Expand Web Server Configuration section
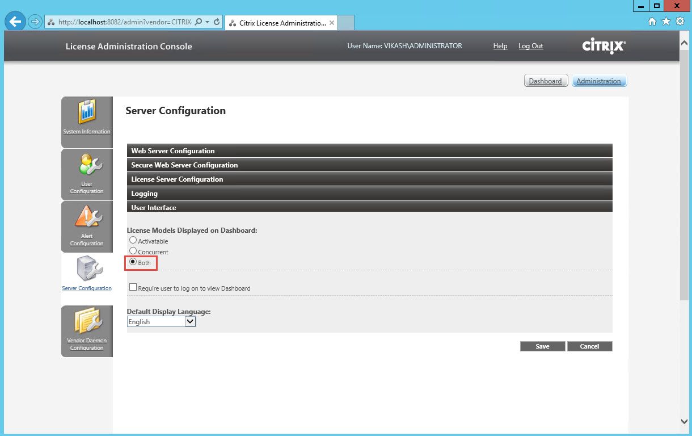The height and width of the screenshot is (436, 692). coord(370,150)
